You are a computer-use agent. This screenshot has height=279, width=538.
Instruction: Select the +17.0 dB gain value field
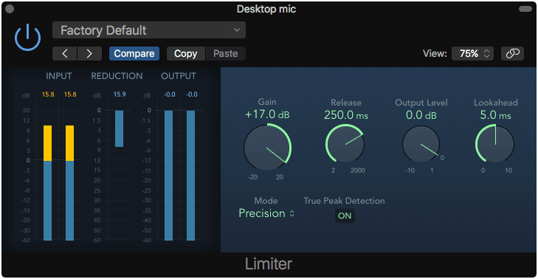pyautogui.click(x=267, y=114)
